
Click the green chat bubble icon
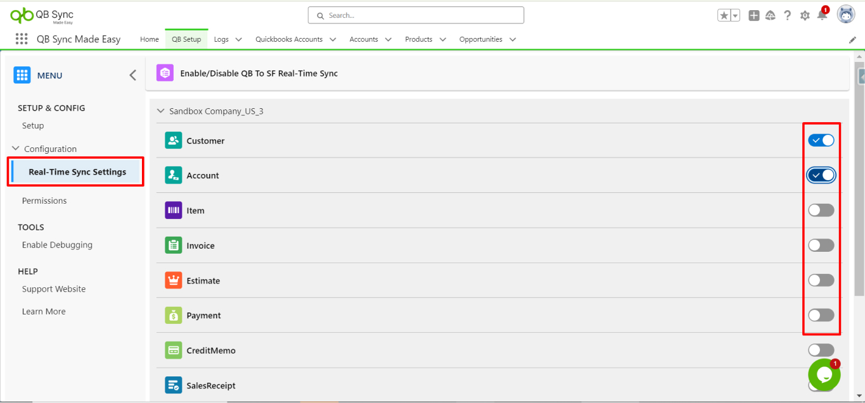point(824,375)
